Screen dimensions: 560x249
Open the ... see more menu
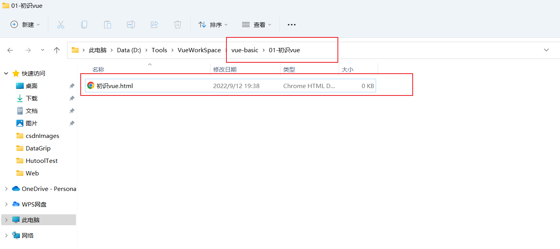291,24
